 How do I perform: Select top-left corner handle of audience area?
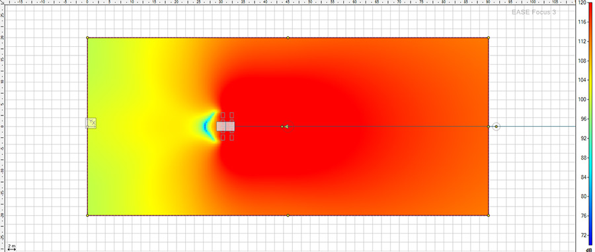click(87, 38)
